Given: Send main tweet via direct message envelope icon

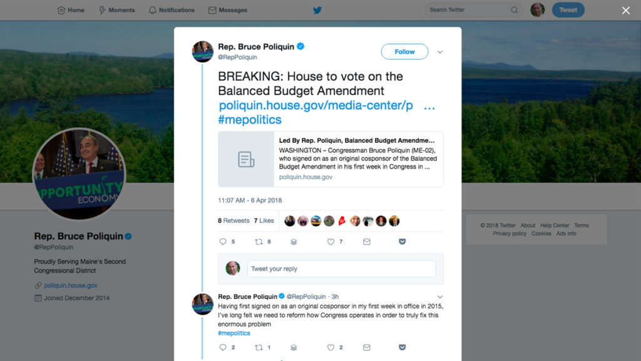Looking at the screenshot, I should click(x=367, y=242).
